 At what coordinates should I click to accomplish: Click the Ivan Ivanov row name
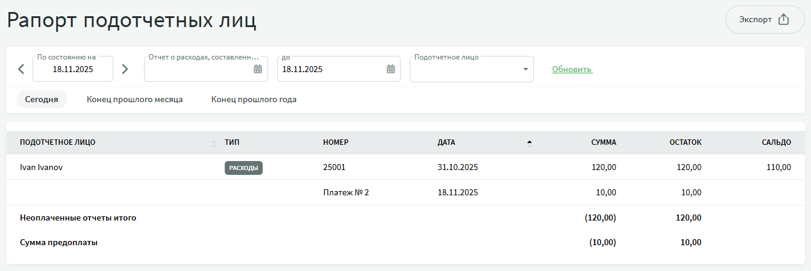42,168
